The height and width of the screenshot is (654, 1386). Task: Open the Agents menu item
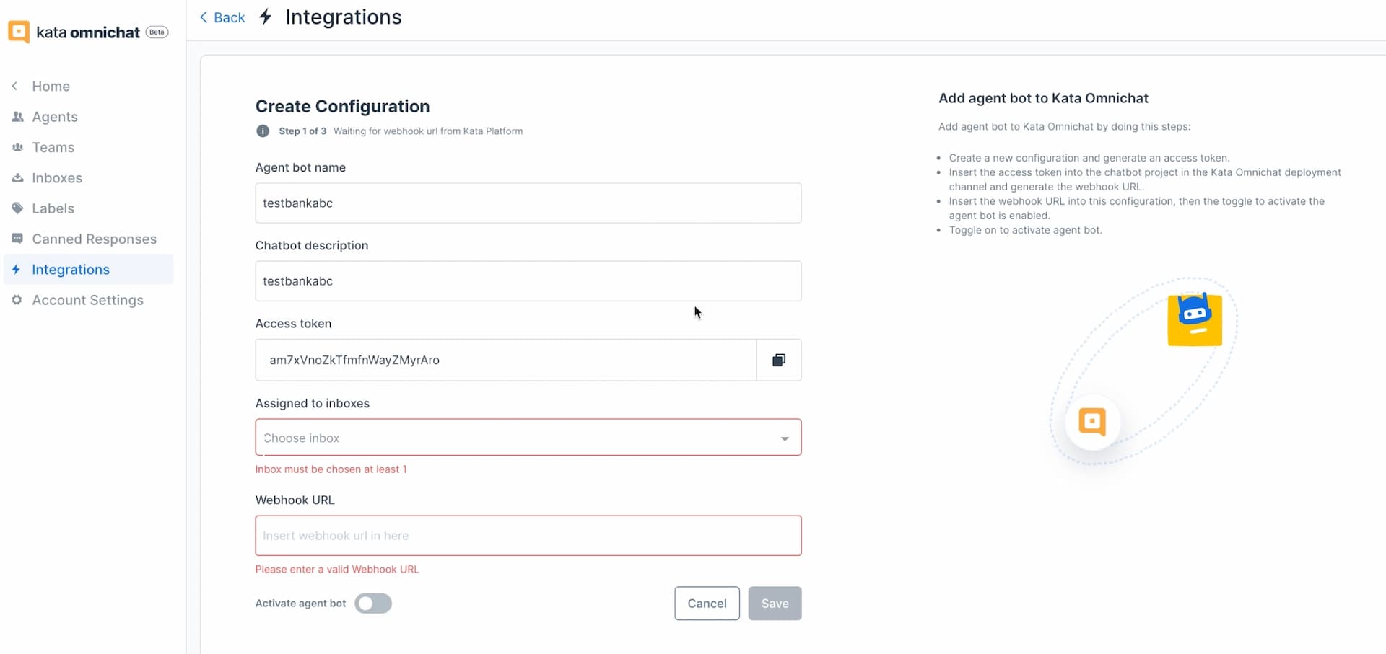(54, 116)
